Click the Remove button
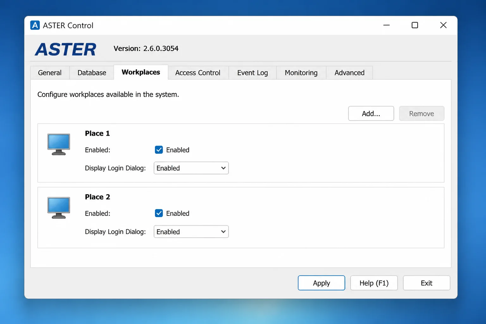The width and height of the screenshot is (486, 324). pyautogui.click(x=421, y=113)
